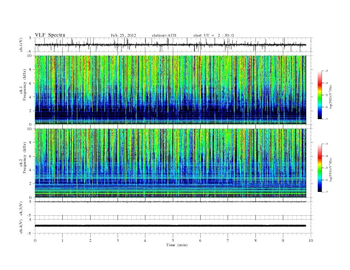Click the "8" tick on the time axis
Viewport: 350px width, 270px height.
[255, 240]
